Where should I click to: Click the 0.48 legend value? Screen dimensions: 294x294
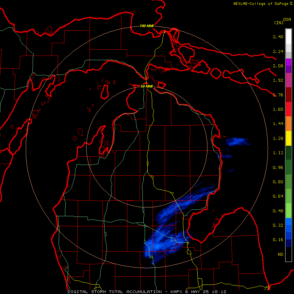(x=278, y=211)
